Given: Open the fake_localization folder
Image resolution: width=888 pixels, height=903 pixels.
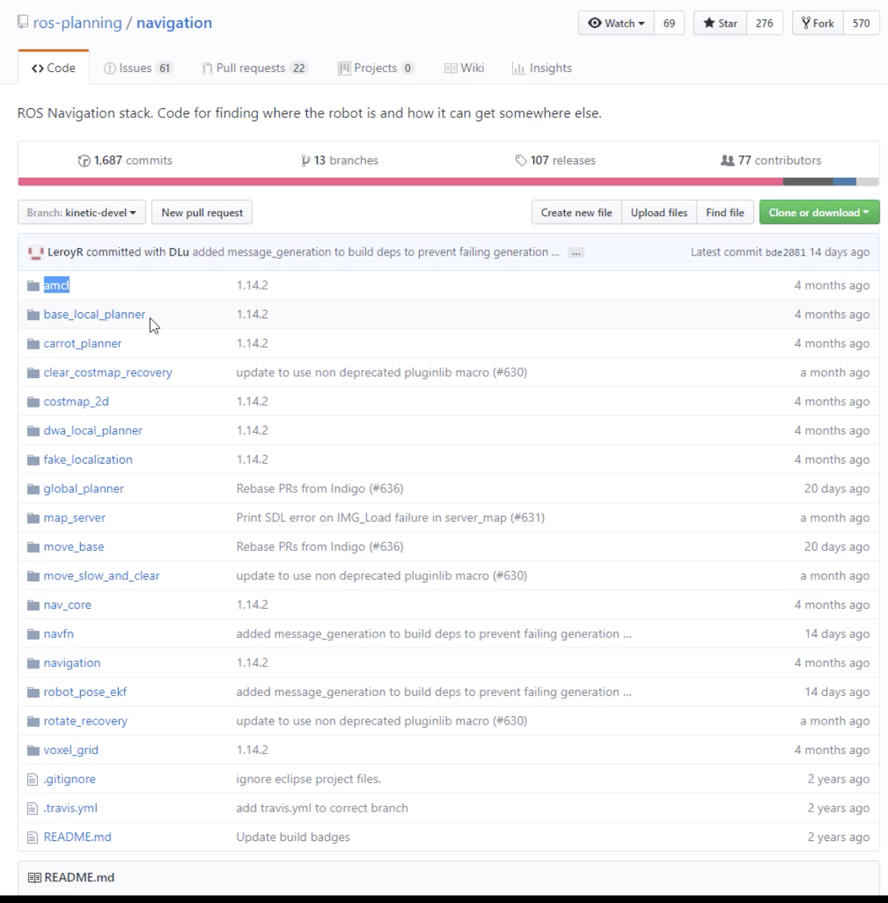Looking at the screenshot, I should click(x=88, y=460).
